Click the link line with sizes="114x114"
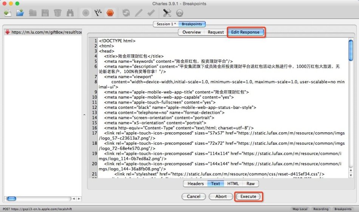 220,156
